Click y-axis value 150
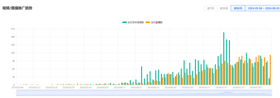Screen dimensions: 280x98 pyautogui.click(x=13, y=45)
